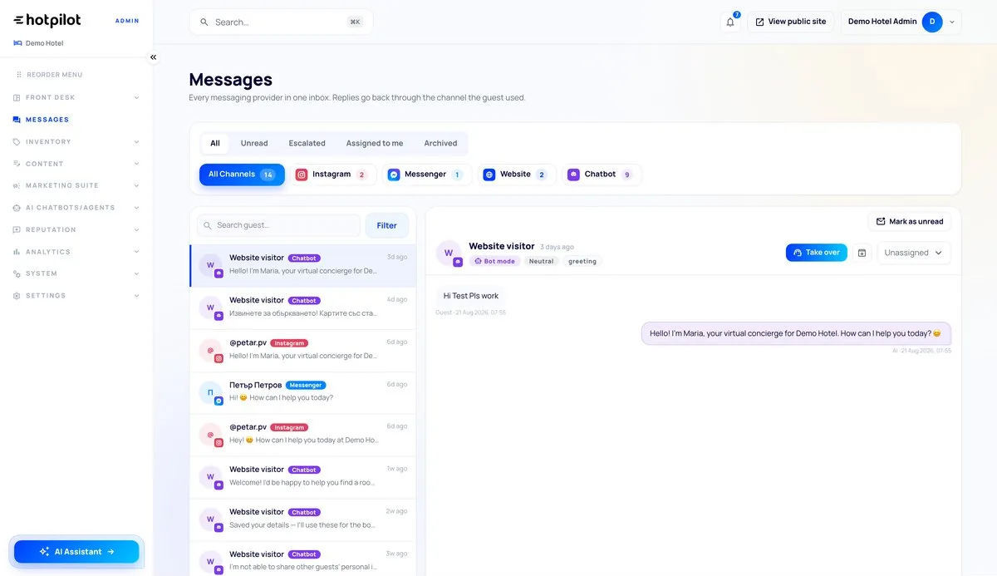Switch to the Escalated tab

tap(307, 143)
